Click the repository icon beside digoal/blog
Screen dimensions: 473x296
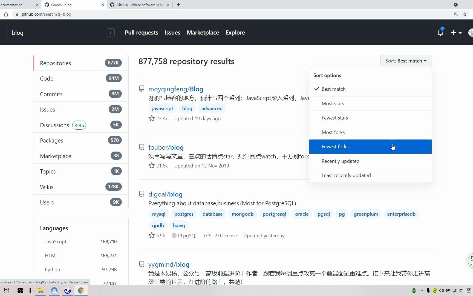point(142,194)
